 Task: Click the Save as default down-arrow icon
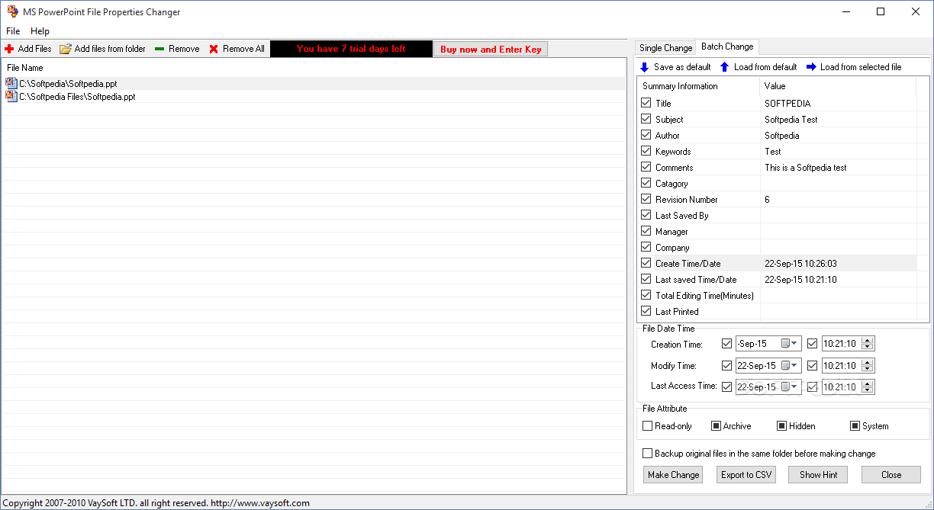[x=645, y=67]
